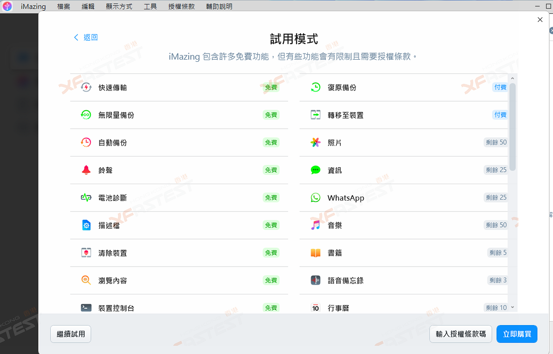This screenshot has height=354, width=553.
Task: Click the scrollbar up arrow
Action: pos(512,78)
